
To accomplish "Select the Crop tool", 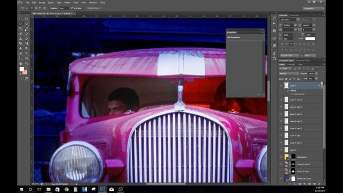I will pos(21,29).
